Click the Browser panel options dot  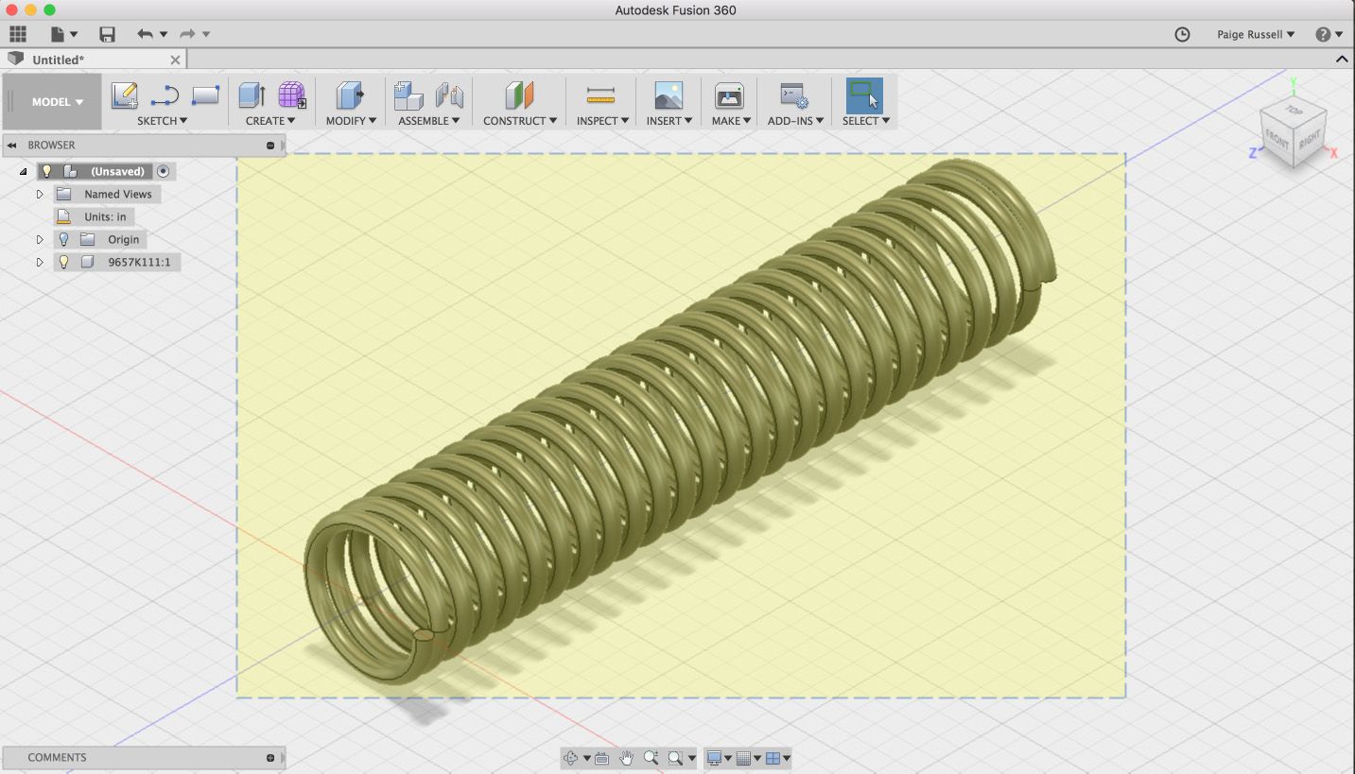[x=270, y=146]
